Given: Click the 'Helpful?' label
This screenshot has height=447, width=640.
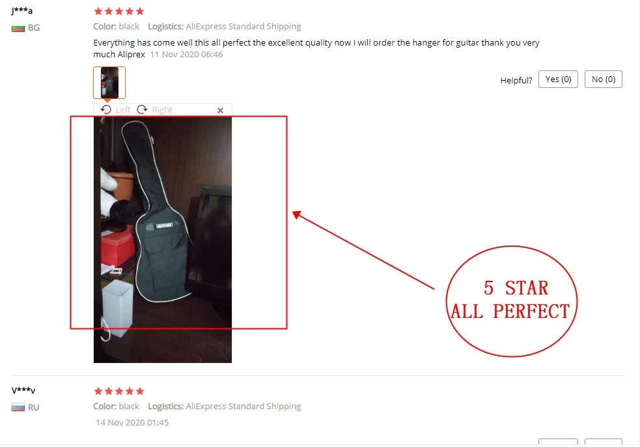Looking at the screenshot, I should [516, 80].
